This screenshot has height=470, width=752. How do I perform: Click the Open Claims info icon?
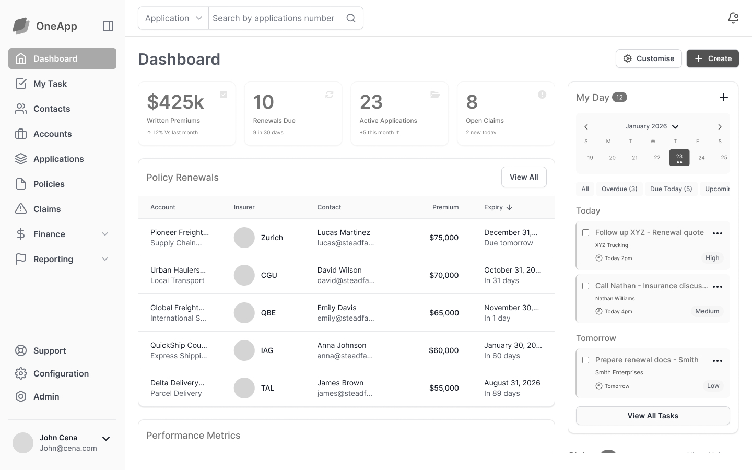542,95
